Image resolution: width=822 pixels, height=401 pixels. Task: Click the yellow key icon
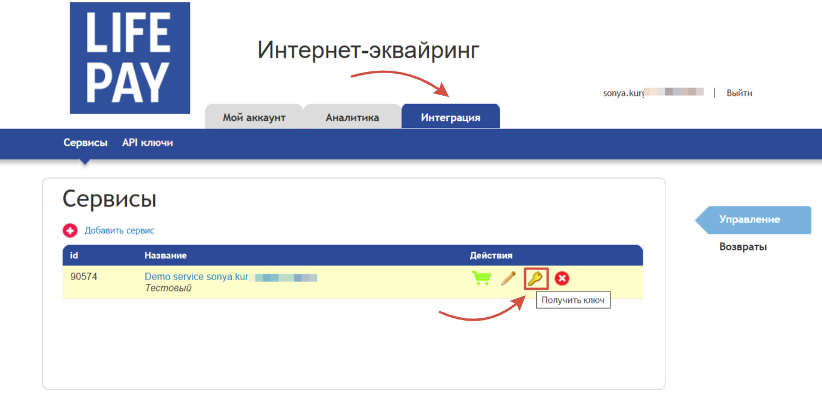[x=535, y=278]
